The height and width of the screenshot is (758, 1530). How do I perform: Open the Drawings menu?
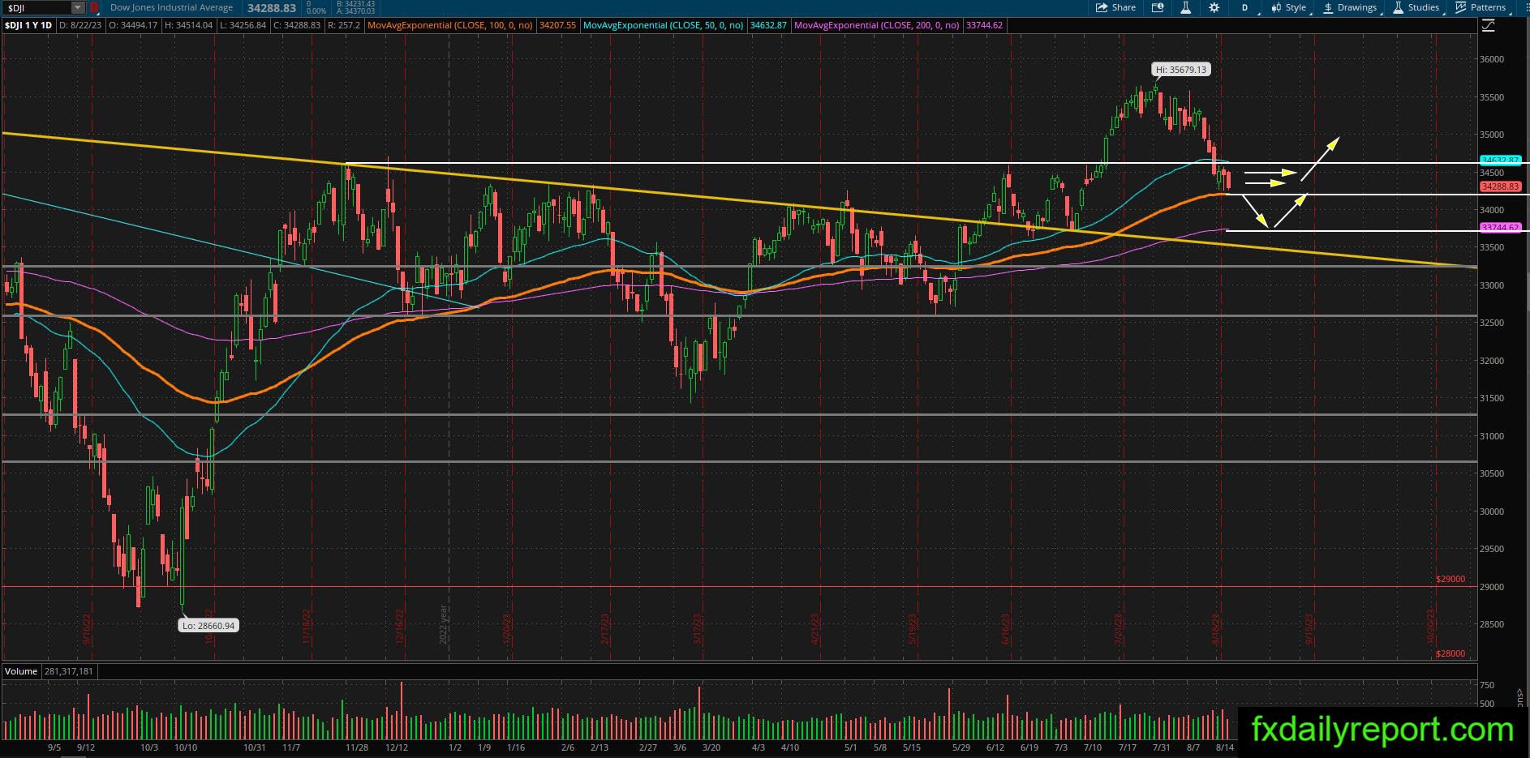click(1350, 7)
